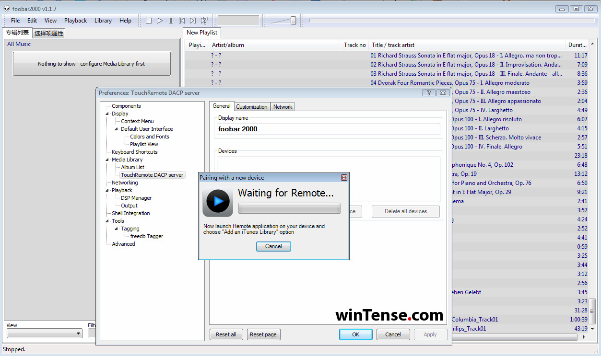Collapse the Media Library tree node

point(107,160)
